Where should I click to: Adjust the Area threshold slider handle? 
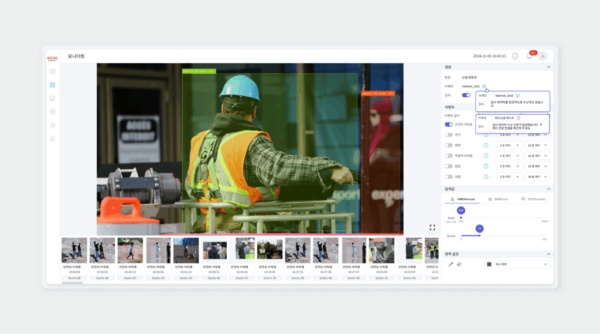(461, 218)
